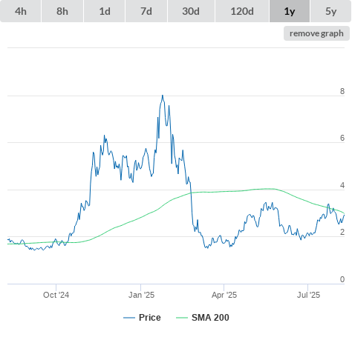Switch to the 1d time range
This screenshot has height=337, width=352.
(105, 11)
